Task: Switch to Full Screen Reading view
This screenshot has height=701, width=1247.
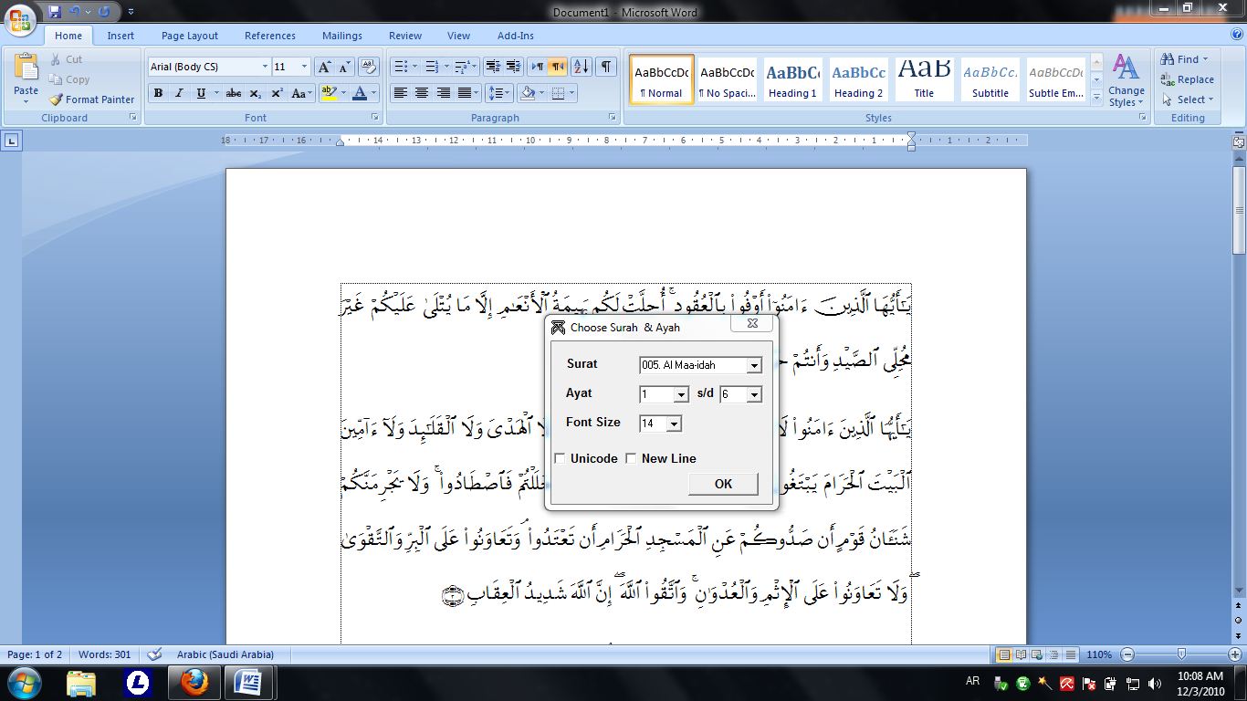Action: [1022, 654]
